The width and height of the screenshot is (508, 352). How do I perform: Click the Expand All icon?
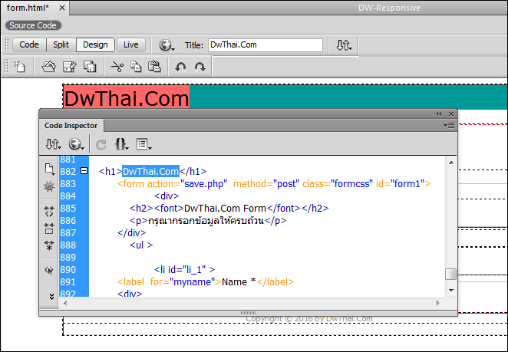coord(49,245)
